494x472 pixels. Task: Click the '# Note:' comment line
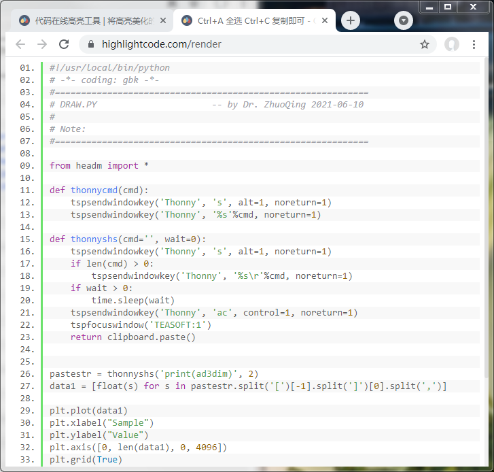coord(67,129)
